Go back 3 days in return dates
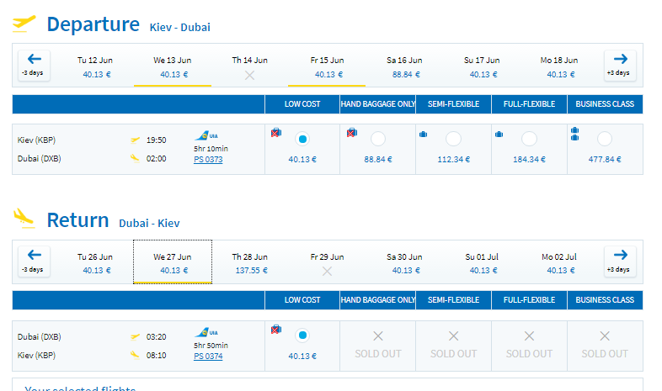 click(x=34, y=262)
